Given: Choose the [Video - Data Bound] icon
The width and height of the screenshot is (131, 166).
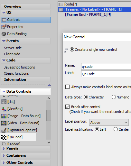Looking at the screenshot, I should 4,123.
